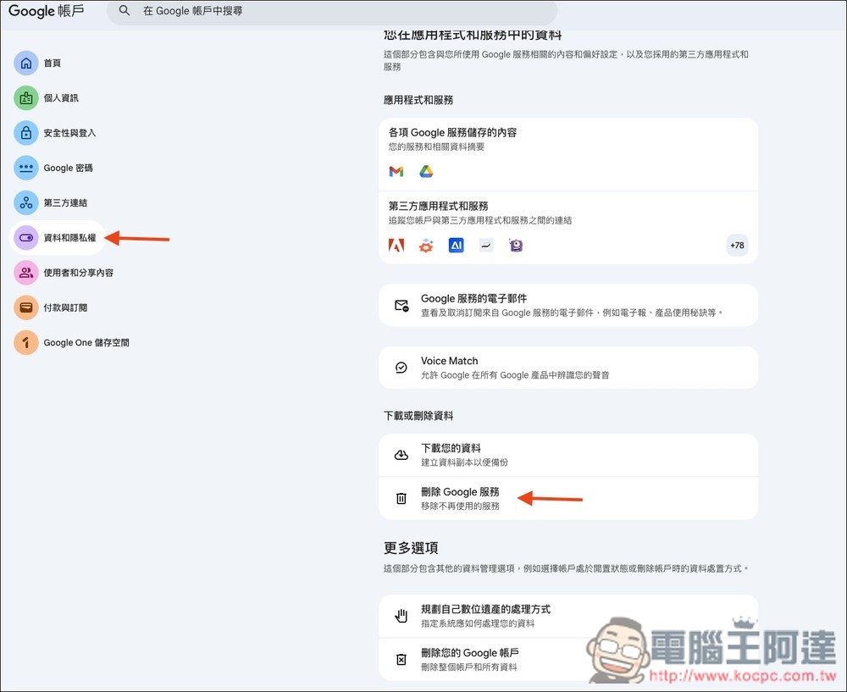This screenshot has width=847, height=692.
Task: Click the 個人資訊 ID card icon
Action: (x=26, y=98)
